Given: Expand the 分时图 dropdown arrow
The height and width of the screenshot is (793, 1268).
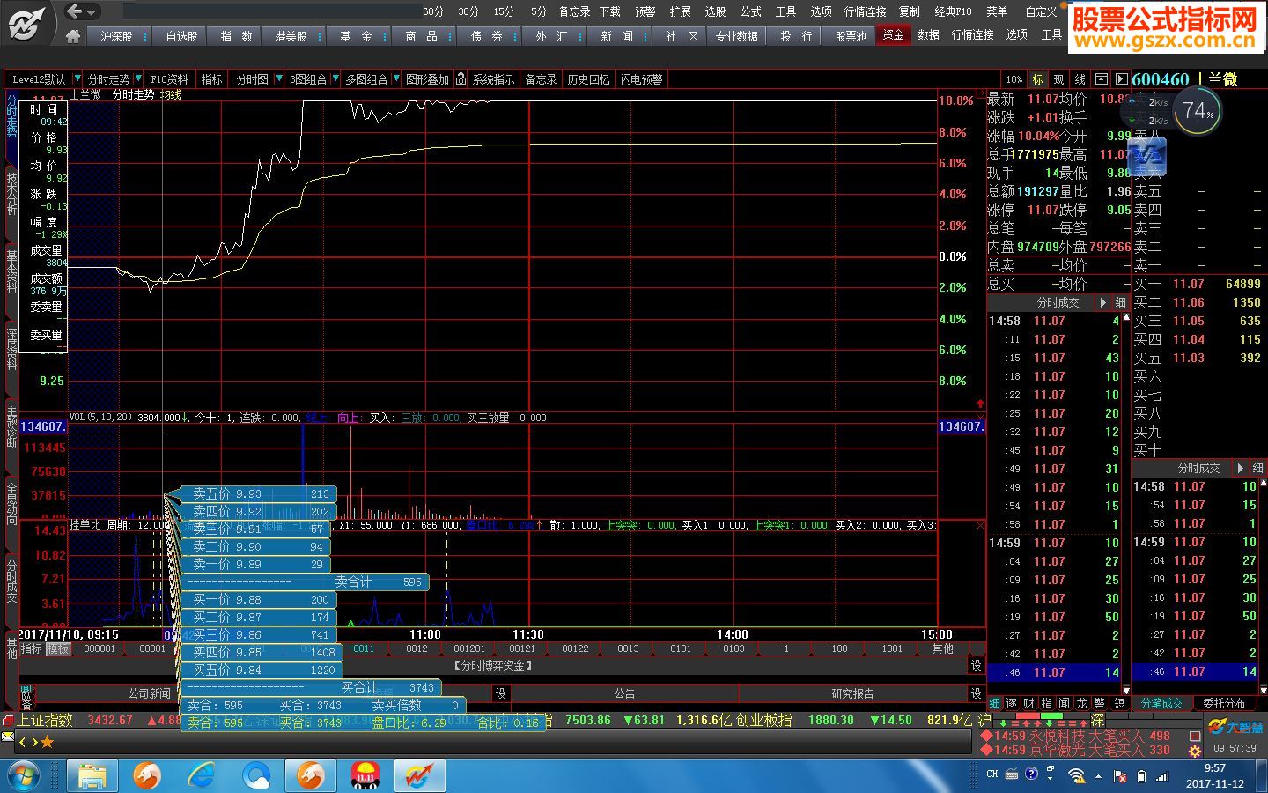Looking at the screenshot, I should tap(279, 79).
